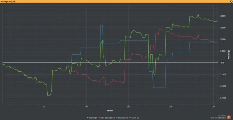The image size is (233, 120).
Task: Click the Powered by text
Action: [x=222, y=116]
